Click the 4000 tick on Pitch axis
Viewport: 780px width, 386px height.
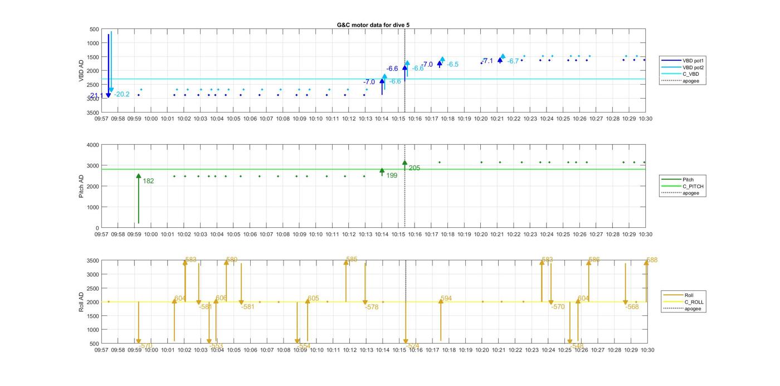[x=92, y=145]
